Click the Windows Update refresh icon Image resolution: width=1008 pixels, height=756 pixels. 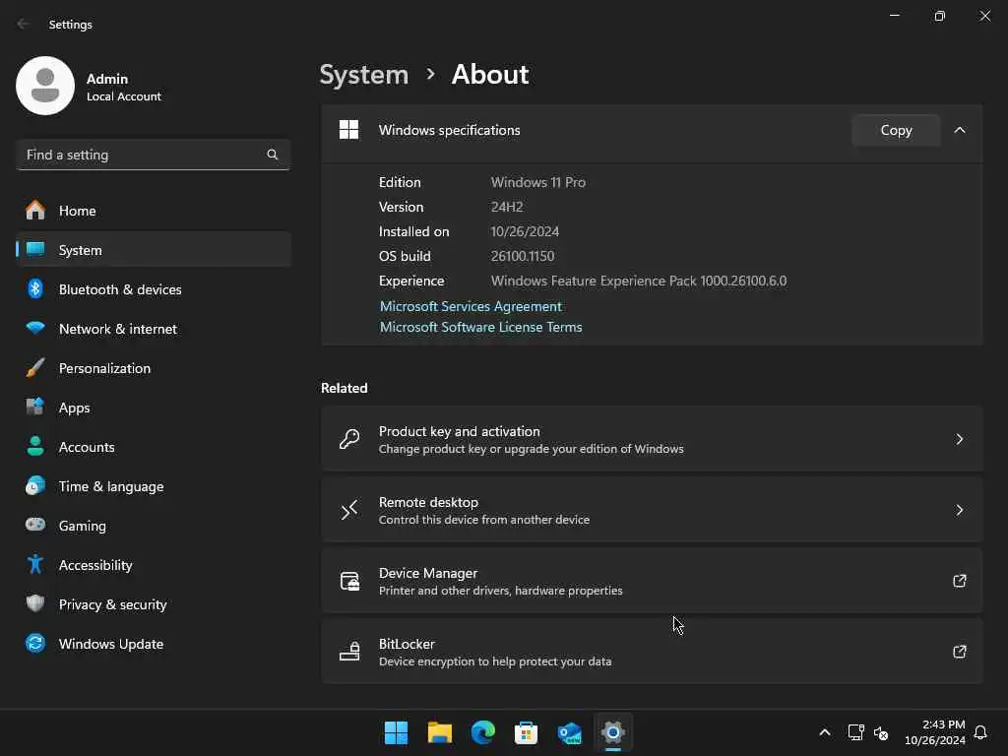35,643
